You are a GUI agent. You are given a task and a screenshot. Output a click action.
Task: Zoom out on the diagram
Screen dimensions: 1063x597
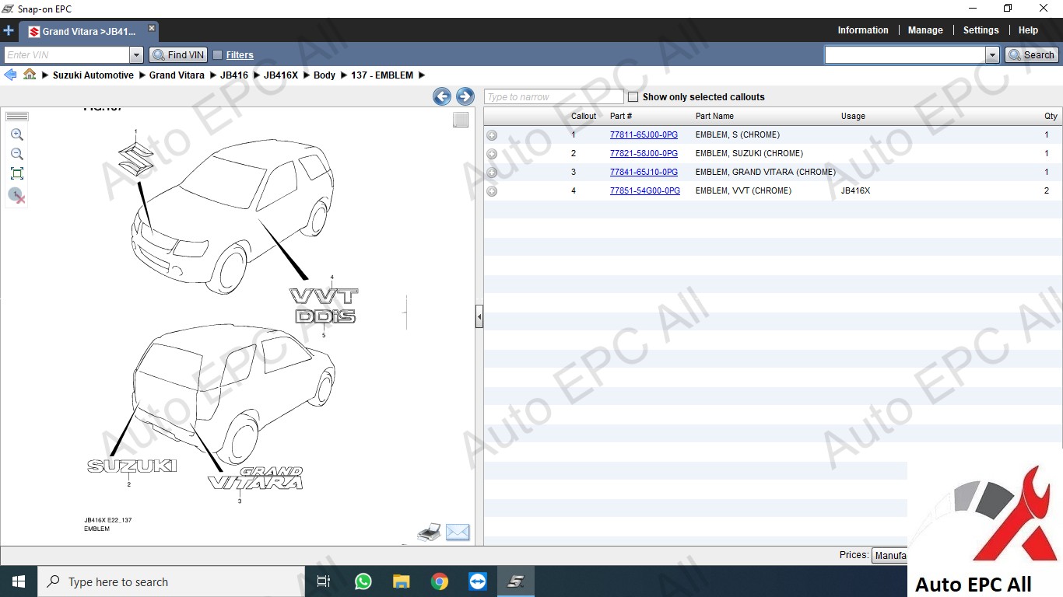pyautogui.click(x=17, y=154)
